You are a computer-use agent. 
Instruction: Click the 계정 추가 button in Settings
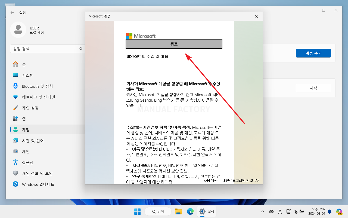(x=313, y=53)
